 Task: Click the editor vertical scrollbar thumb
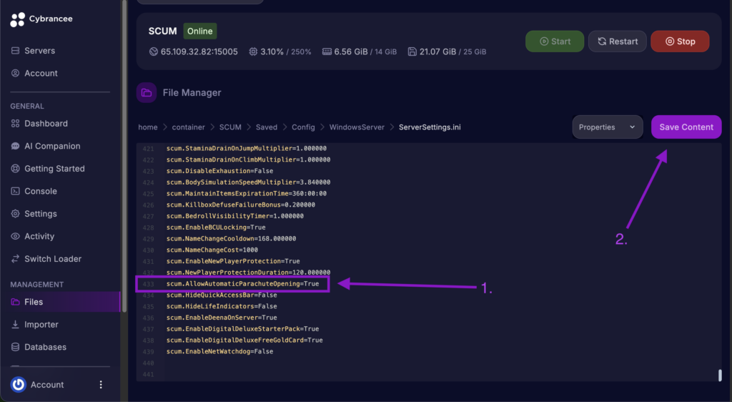pyautogui.click(x=720, y=375)
